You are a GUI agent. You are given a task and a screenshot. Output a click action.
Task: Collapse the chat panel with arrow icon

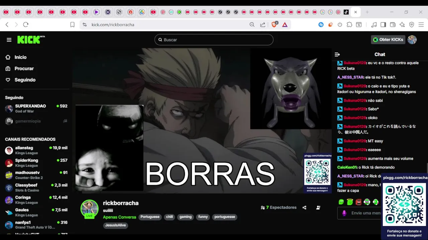click(337, 54)
